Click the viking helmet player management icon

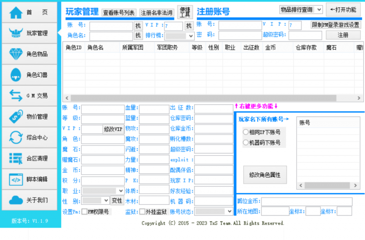click(16, 33)
